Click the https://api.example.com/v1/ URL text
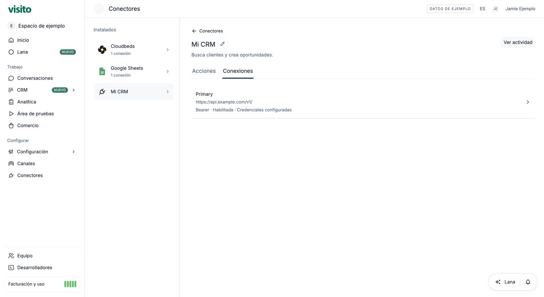This screenshot has width=544, height=297. (224, 102)
